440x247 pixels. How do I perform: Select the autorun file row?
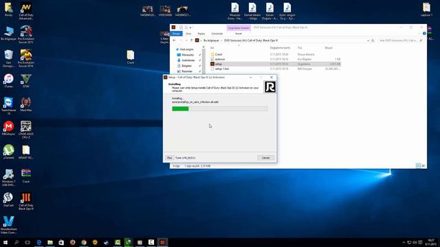[275, 59]
